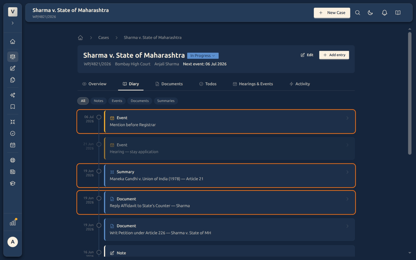Screen dimensions: 416x260
Task: Switch to the Diary tab
Action: point(131,84)
